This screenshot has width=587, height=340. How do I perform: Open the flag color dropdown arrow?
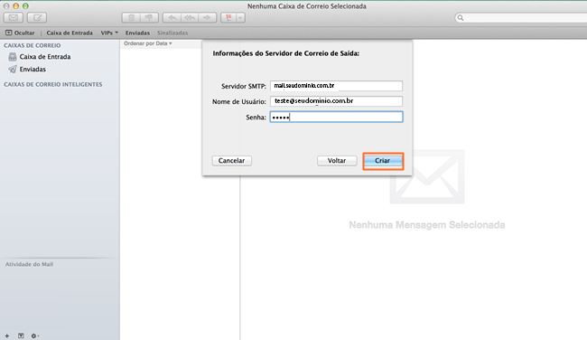[x=240, y=17]
